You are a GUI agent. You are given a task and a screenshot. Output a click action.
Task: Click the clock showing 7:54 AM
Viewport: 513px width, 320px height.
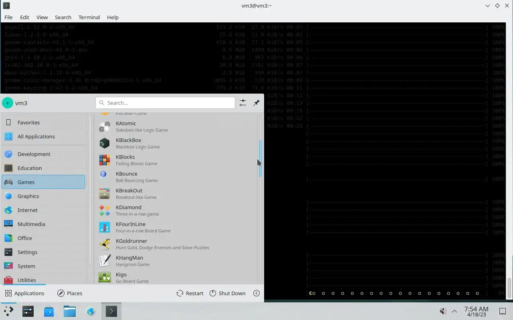point(476,311)
